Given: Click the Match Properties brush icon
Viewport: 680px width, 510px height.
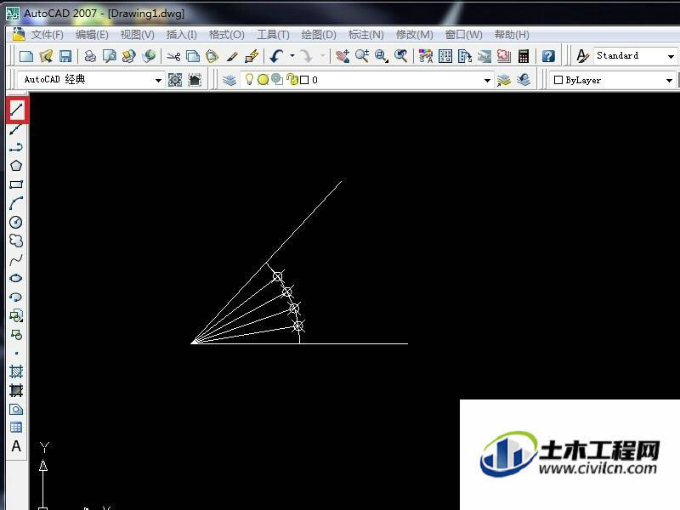Looking at the screenshot, I should coord(232,56).
